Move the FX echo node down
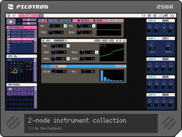182x137 pixels. tap(121, 66)
